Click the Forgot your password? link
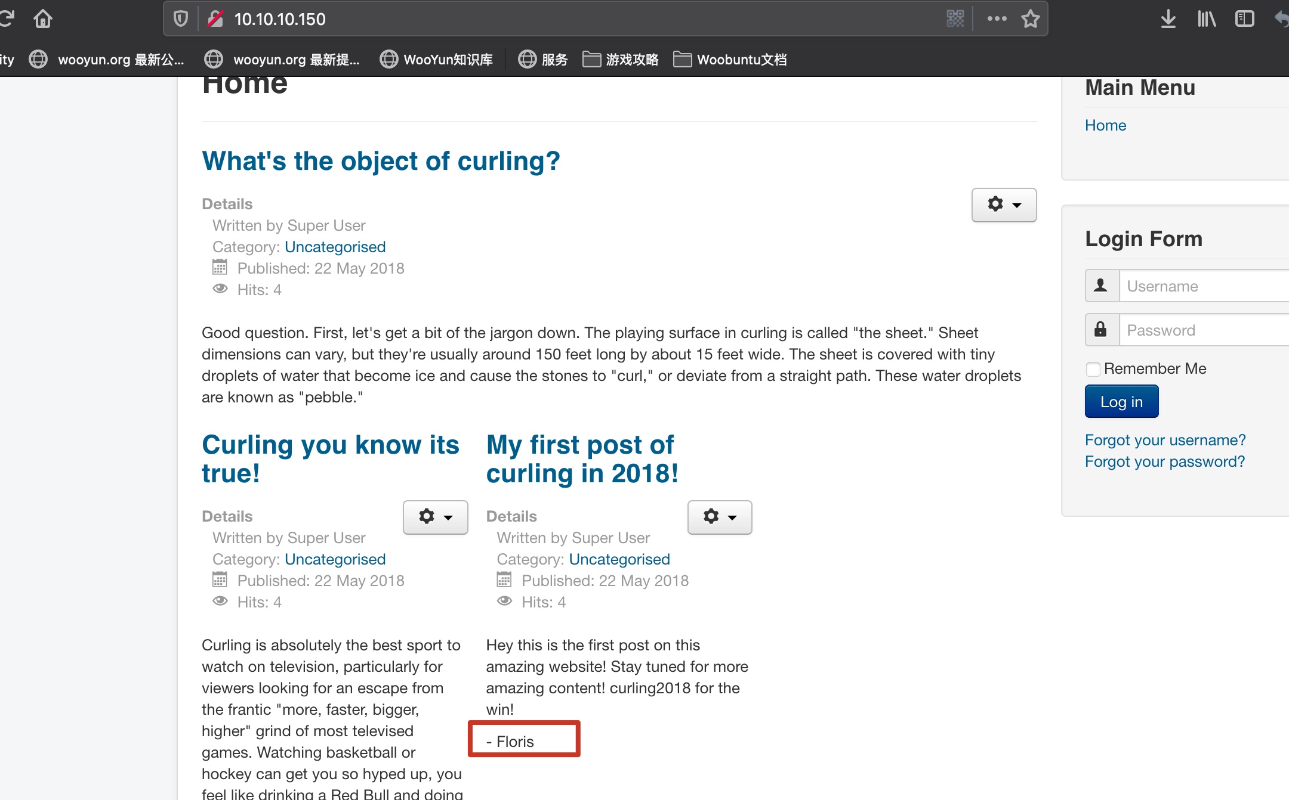Viewport: 1289px width, 800px height. tap(1164, 461)
